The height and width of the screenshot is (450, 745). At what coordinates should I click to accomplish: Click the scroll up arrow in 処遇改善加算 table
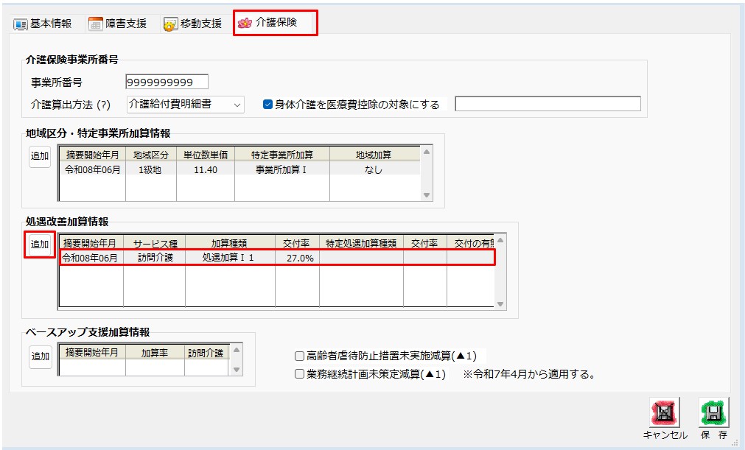coord(500,240)
